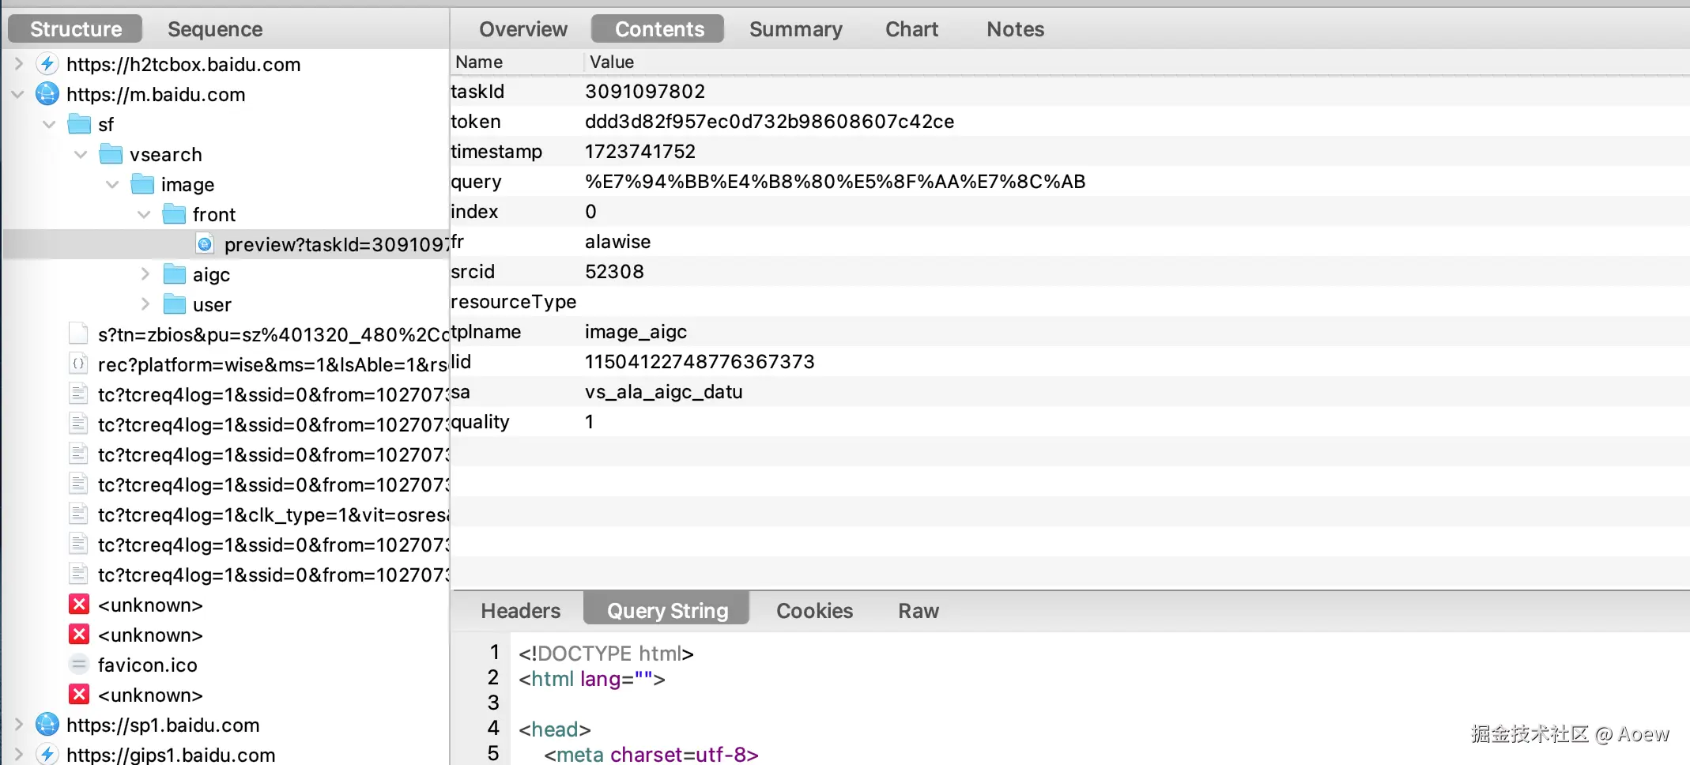
Task: Expand the user folder
Action: [145, 304]
